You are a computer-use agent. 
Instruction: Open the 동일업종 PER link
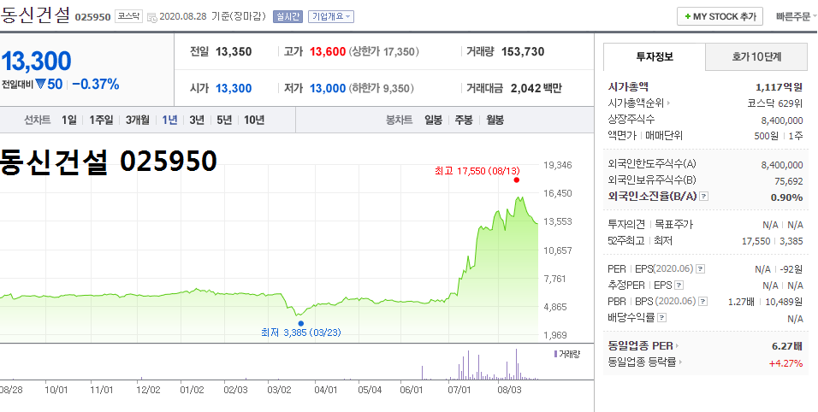tap(643, 346)
